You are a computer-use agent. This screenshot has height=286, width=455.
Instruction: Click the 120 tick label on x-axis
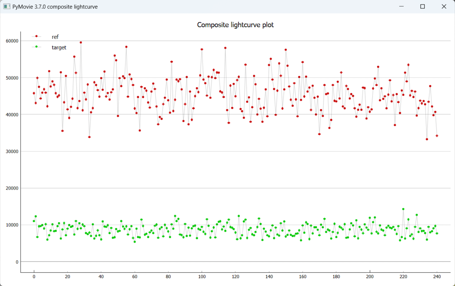pos(235,276)
